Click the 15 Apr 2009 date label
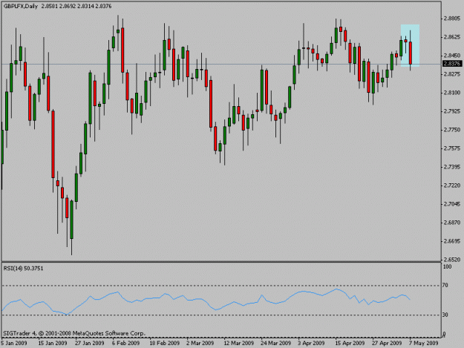This screenshot has width=464, height=348. tap(350, 344)
